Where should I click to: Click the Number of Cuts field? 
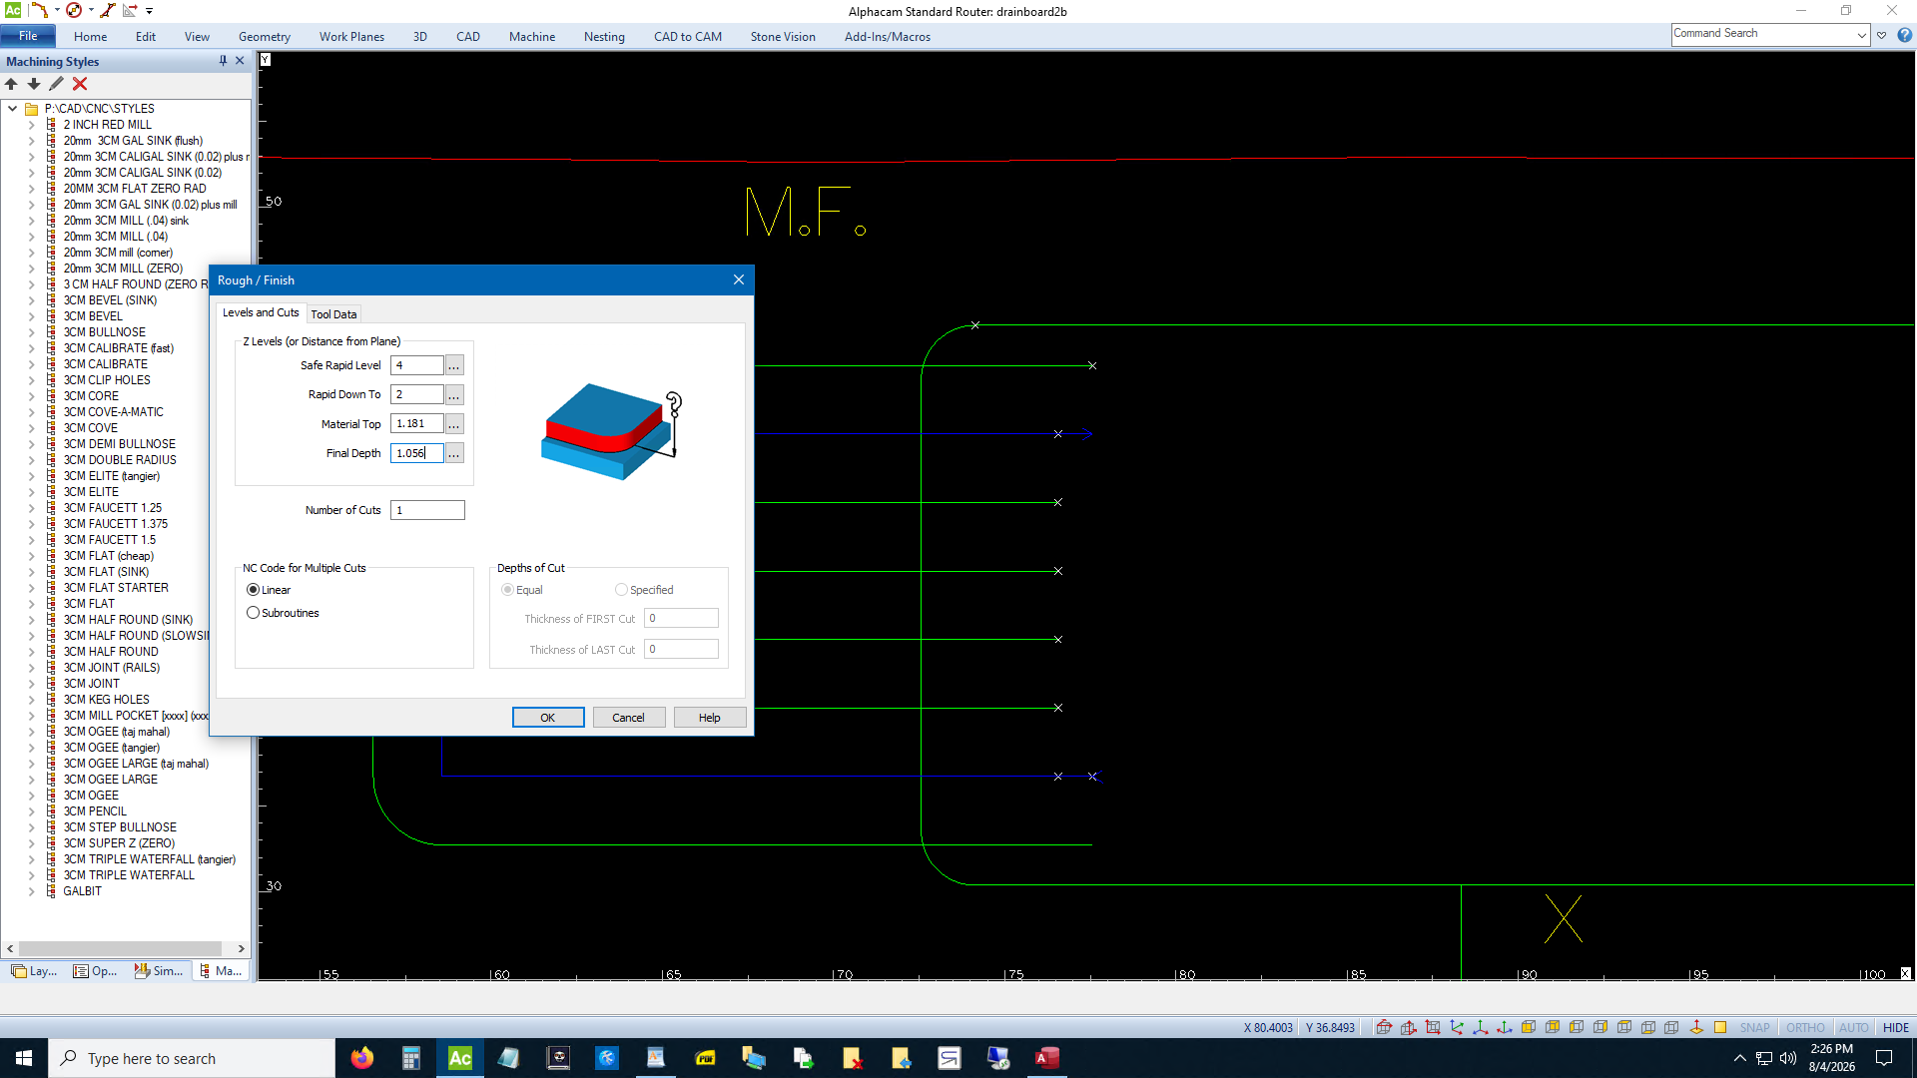tap(427, 510)
